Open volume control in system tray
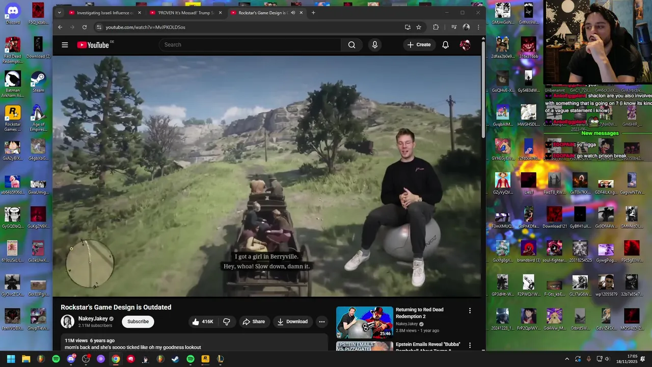 607,359
